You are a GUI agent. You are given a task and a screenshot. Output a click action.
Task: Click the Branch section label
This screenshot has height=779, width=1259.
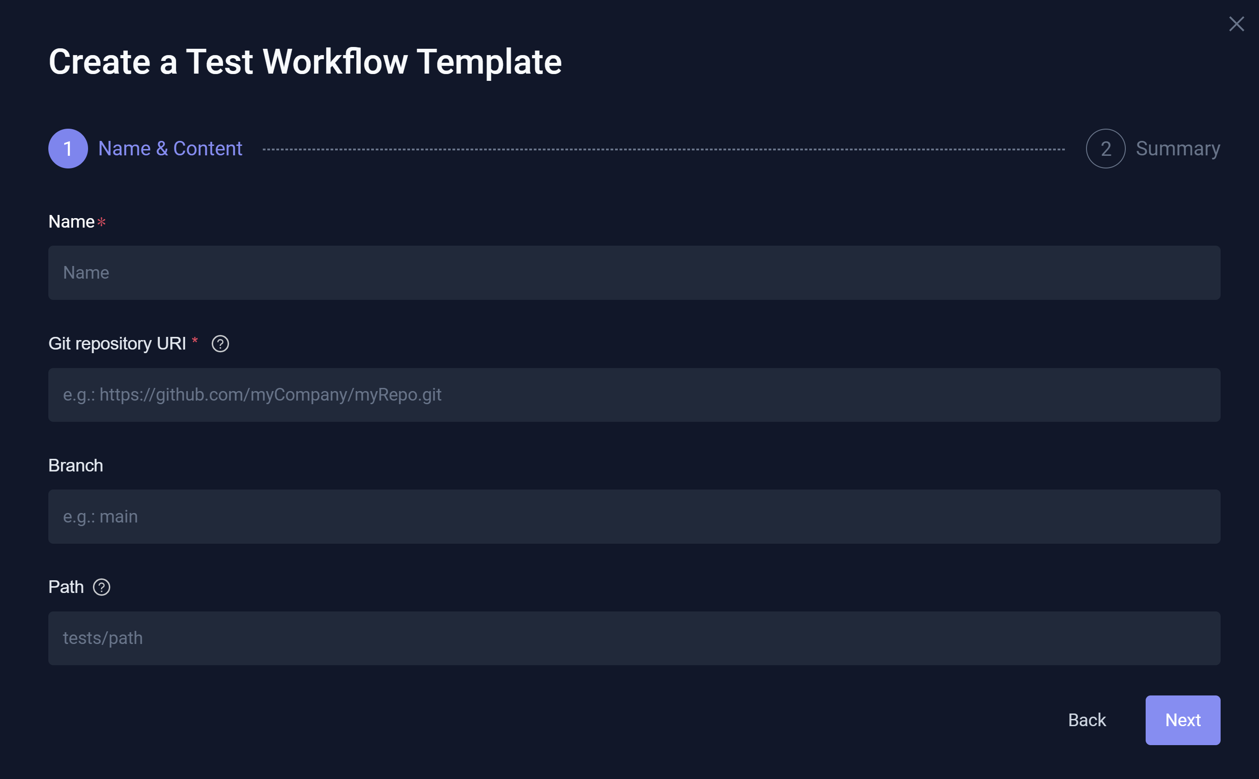point(75,465)
